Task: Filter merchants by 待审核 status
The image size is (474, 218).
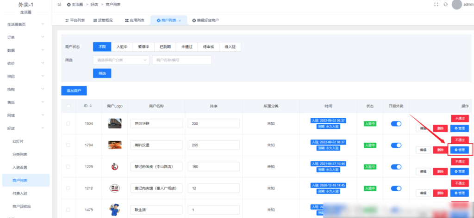Action: (x=209, y=47)
